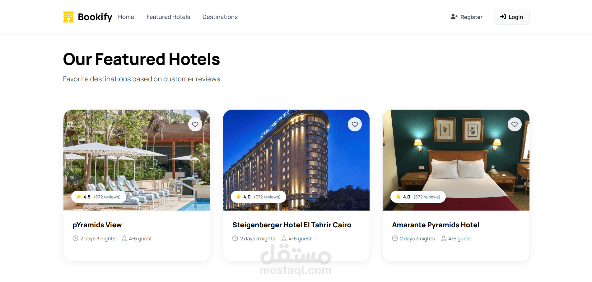Click the star icon on 4.5 rating badge

tap(79, 197)
